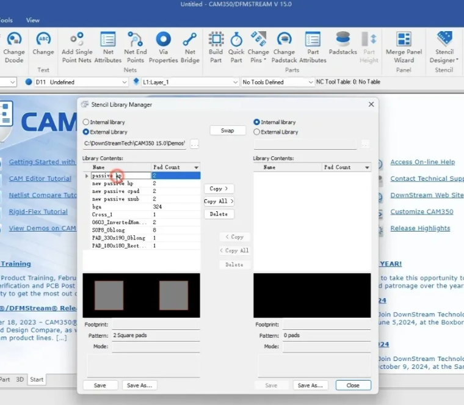The width and height of the screenshot is (464, 405).
Task: Click the Net Bridge tool
Action: [x=190, y=40]
